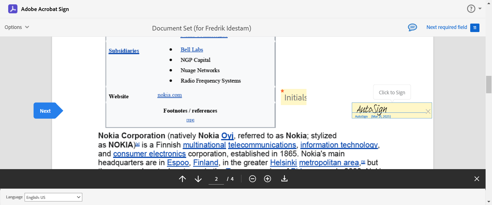
Task: Go to next page with down arrow
Action: (x=198, y=179)
